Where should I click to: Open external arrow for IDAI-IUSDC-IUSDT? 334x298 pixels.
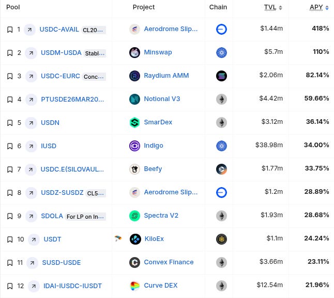tap(34, 286)
